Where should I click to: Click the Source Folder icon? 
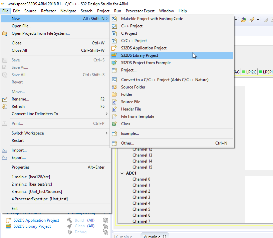click(114, 87)
